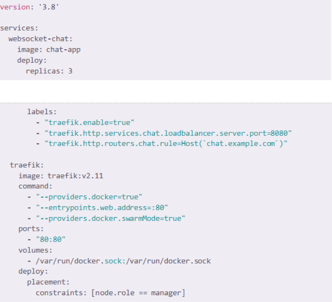Click the labels: key
Screen dimensions: 332x302
pyautogui.click(x=42, y=112)
